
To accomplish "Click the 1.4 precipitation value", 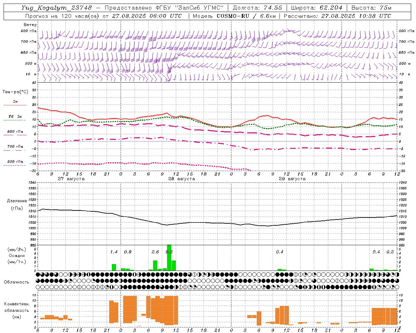I will [x=114, y=252].
